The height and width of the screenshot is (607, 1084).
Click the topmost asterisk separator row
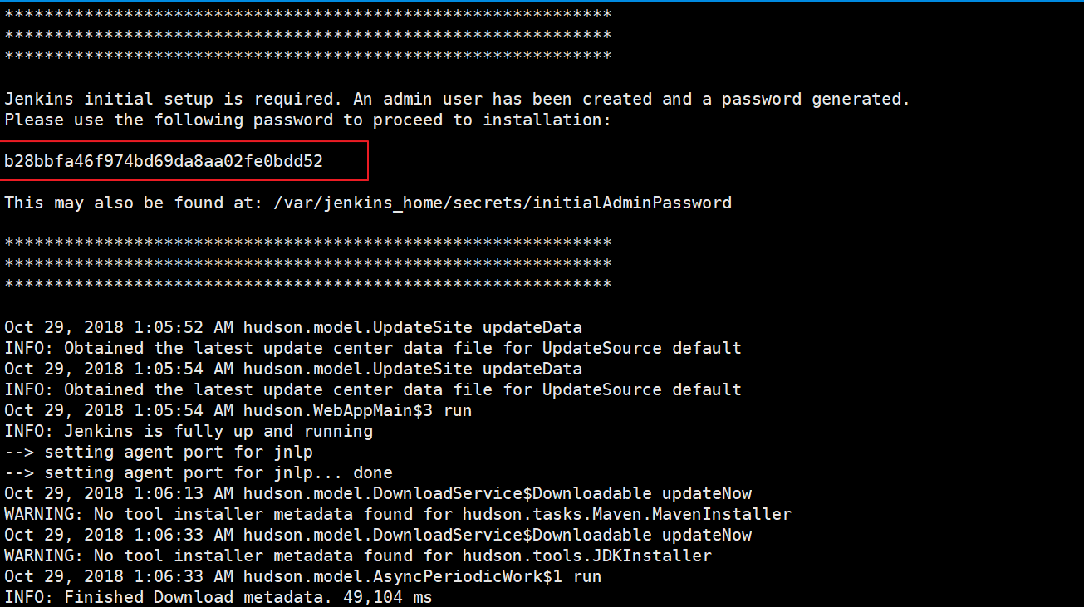pyautogui.click(x=308, y=14)
